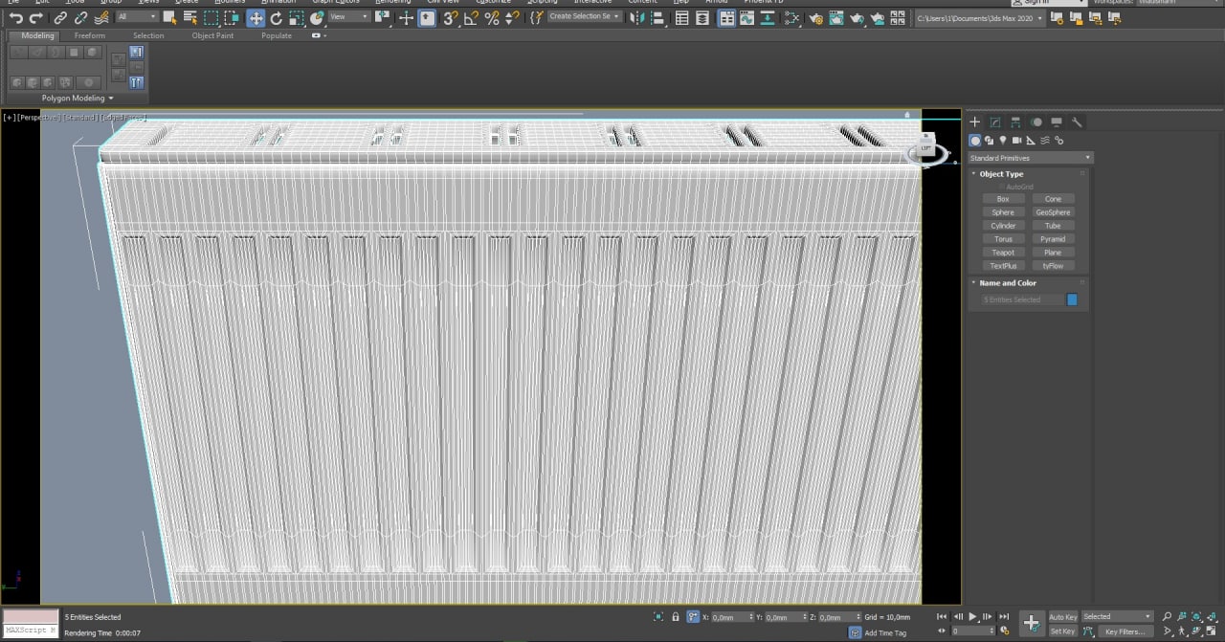Open the Layer Explorer icon

[702, 17]
